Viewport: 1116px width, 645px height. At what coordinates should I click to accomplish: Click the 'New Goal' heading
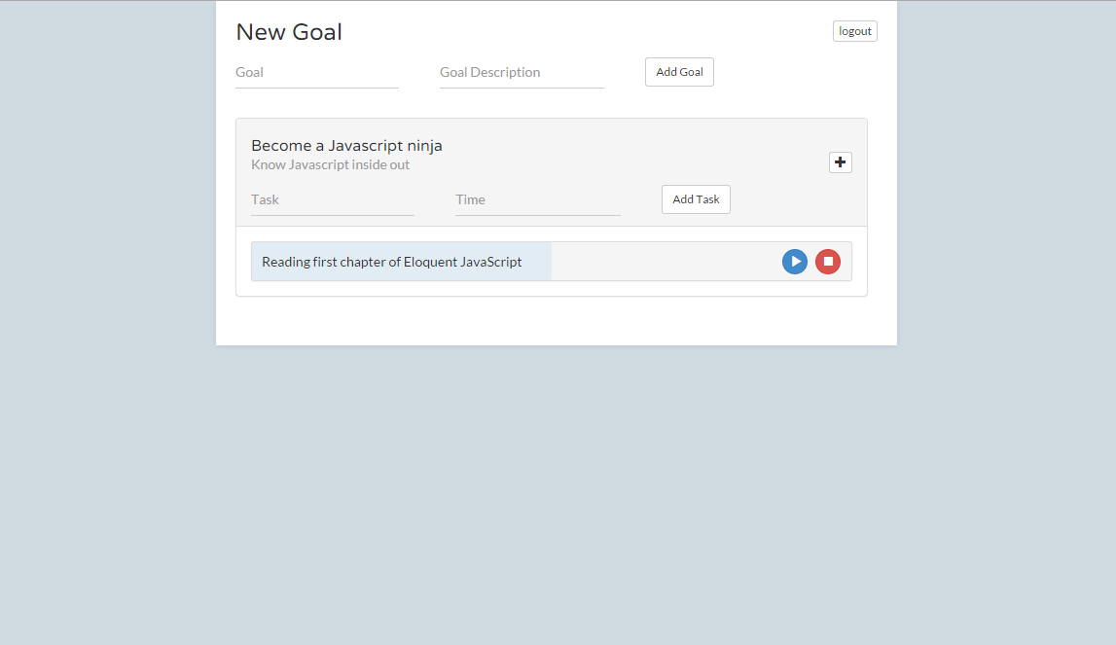click(x=289, y=32)
